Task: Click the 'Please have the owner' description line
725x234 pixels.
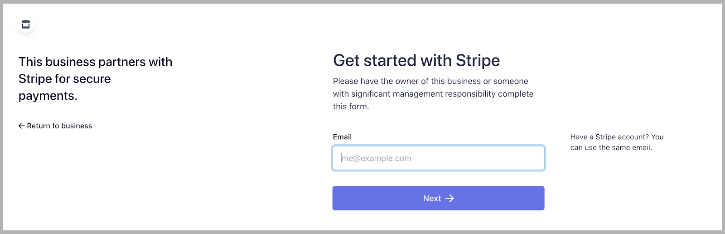Action: [430, 81]
